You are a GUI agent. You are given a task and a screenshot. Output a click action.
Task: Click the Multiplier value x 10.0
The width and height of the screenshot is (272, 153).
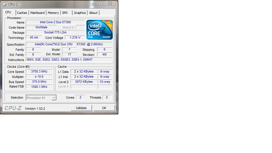[39, 76]
